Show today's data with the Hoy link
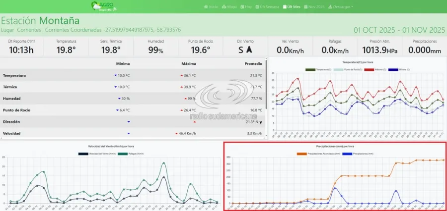 246,7
